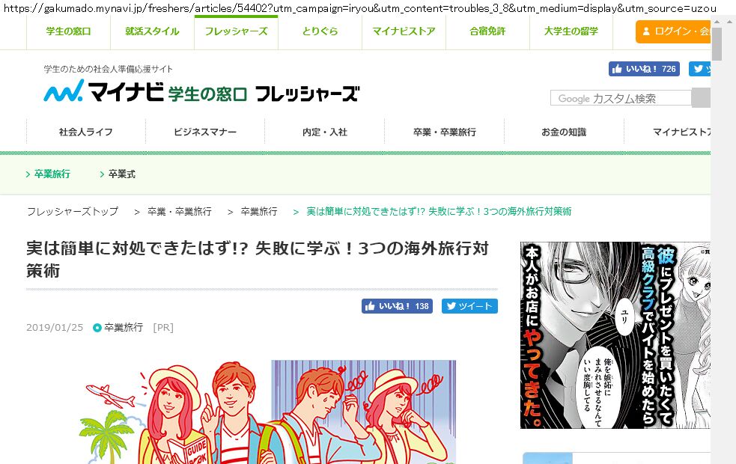This screenshot has height=464, width=736.
Task: Click the bird icon on ツイート button
Action: (451, 306)
